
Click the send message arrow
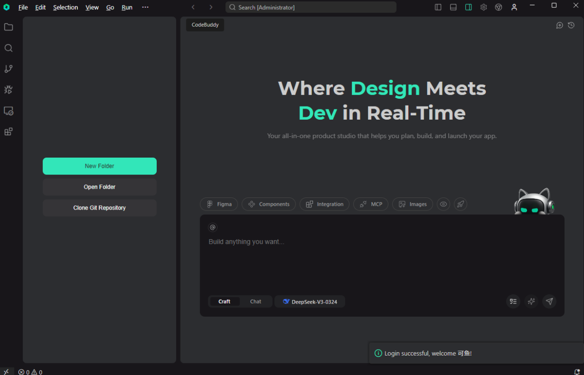[x=549, y=302]
